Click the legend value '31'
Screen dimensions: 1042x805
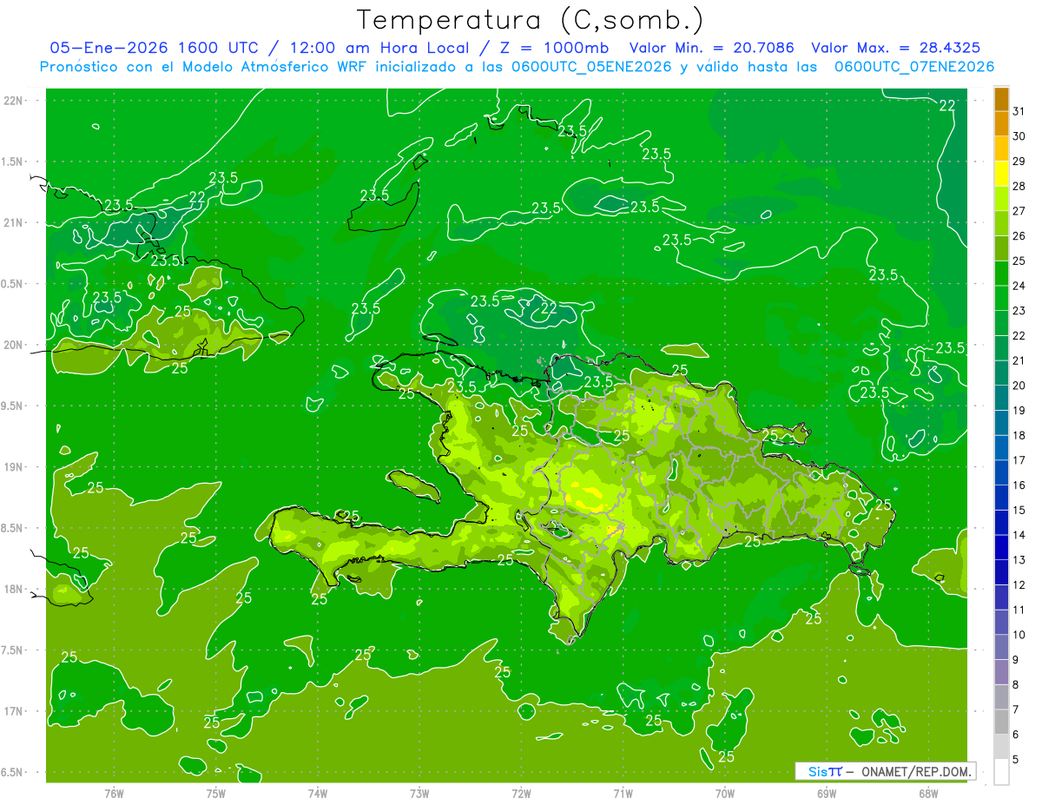[x=1019, y=111]
